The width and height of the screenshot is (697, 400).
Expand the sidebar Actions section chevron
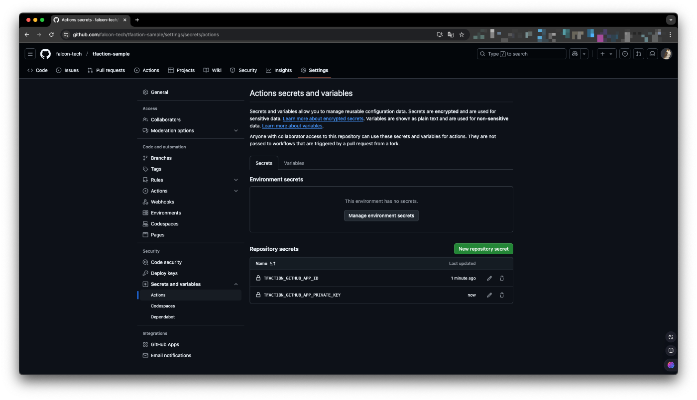(236, 191)
